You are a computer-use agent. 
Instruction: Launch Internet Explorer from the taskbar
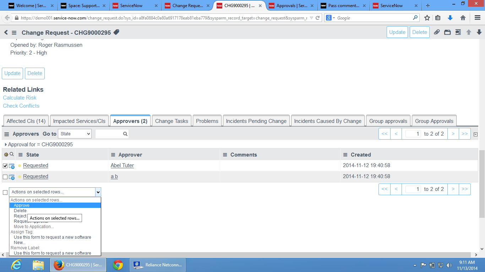(x=16, y=265)
